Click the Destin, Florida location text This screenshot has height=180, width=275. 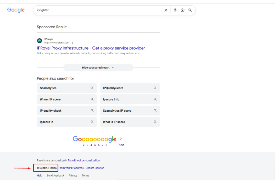[x=48, y=168]
